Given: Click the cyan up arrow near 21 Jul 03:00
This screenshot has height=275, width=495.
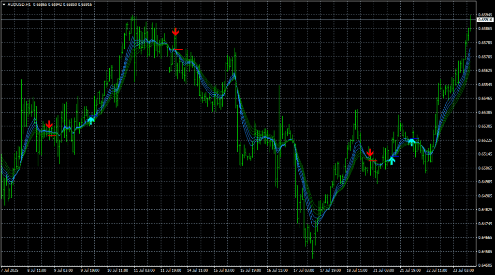Looking at the screenshot, I should pyautogui.click(x=392, y=160).
